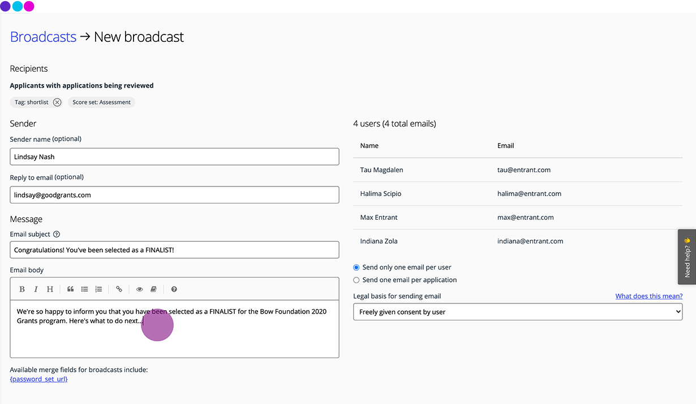
Task: Click the 'What does this mean?' link
Action: pos(648,296)
